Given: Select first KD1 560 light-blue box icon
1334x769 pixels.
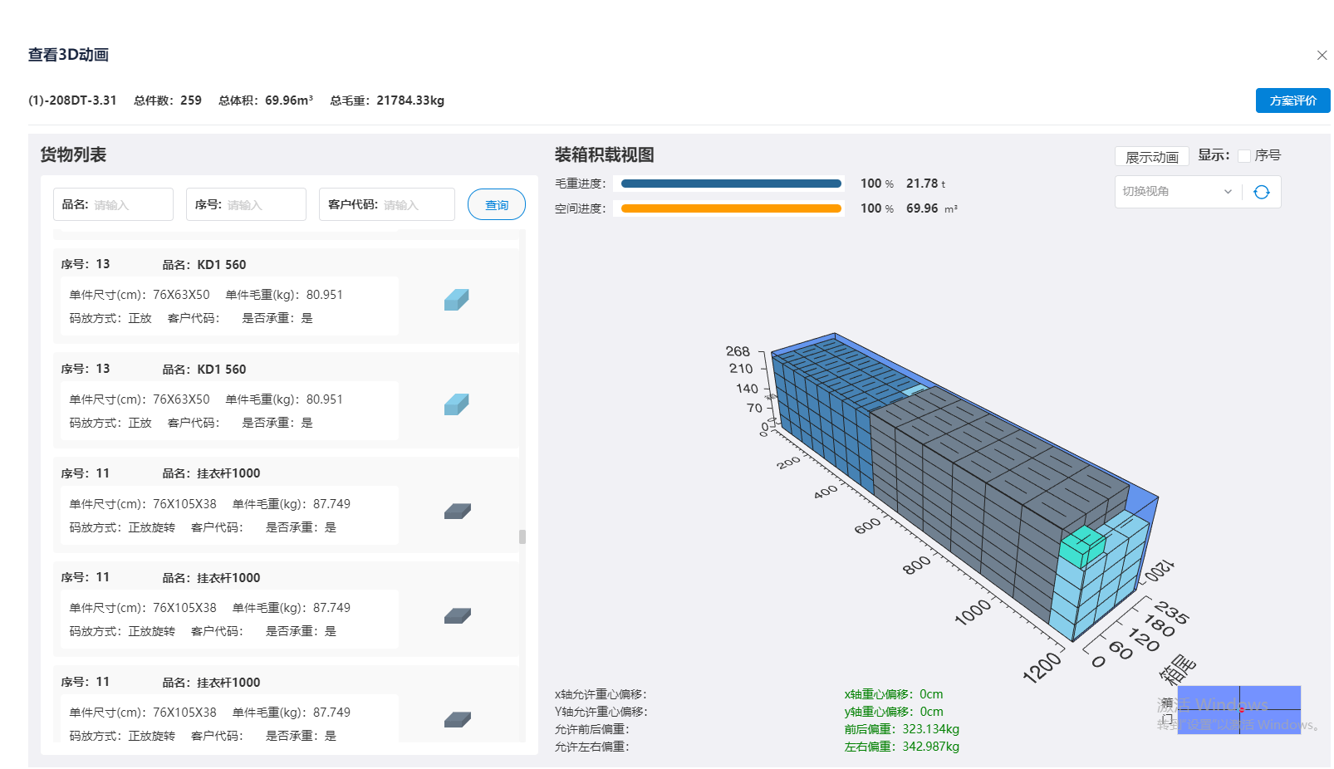Looking at the screenshot, I should (457, 300).
